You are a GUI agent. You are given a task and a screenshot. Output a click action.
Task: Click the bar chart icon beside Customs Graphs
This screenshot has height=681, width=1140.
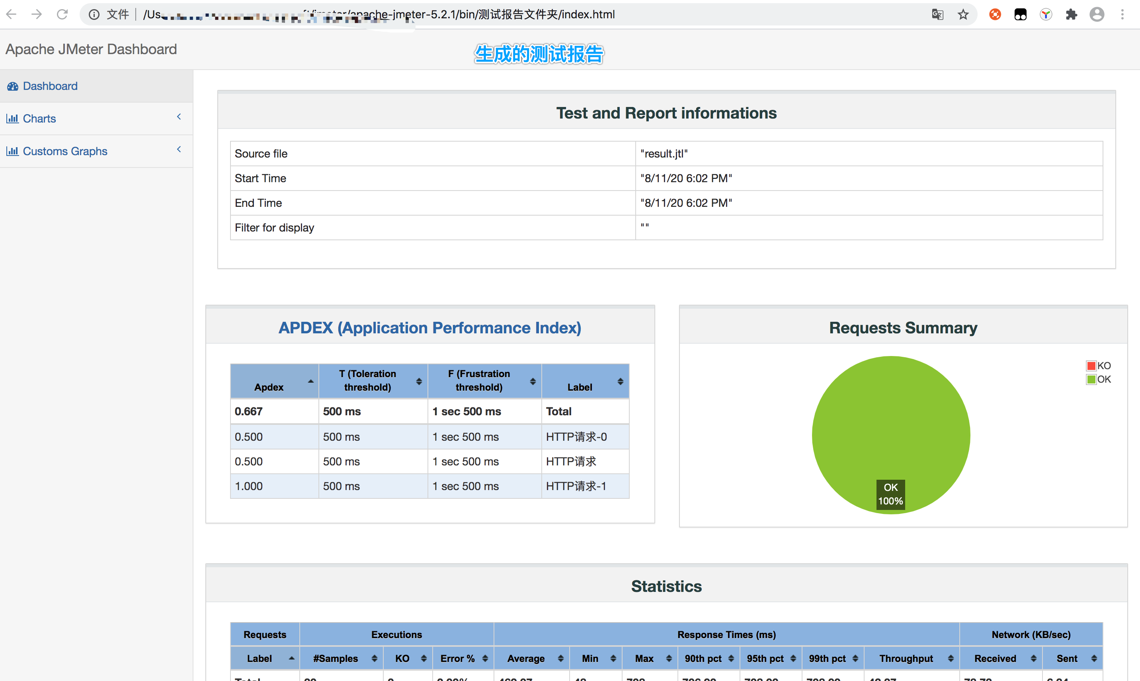[x=12, y=151]
